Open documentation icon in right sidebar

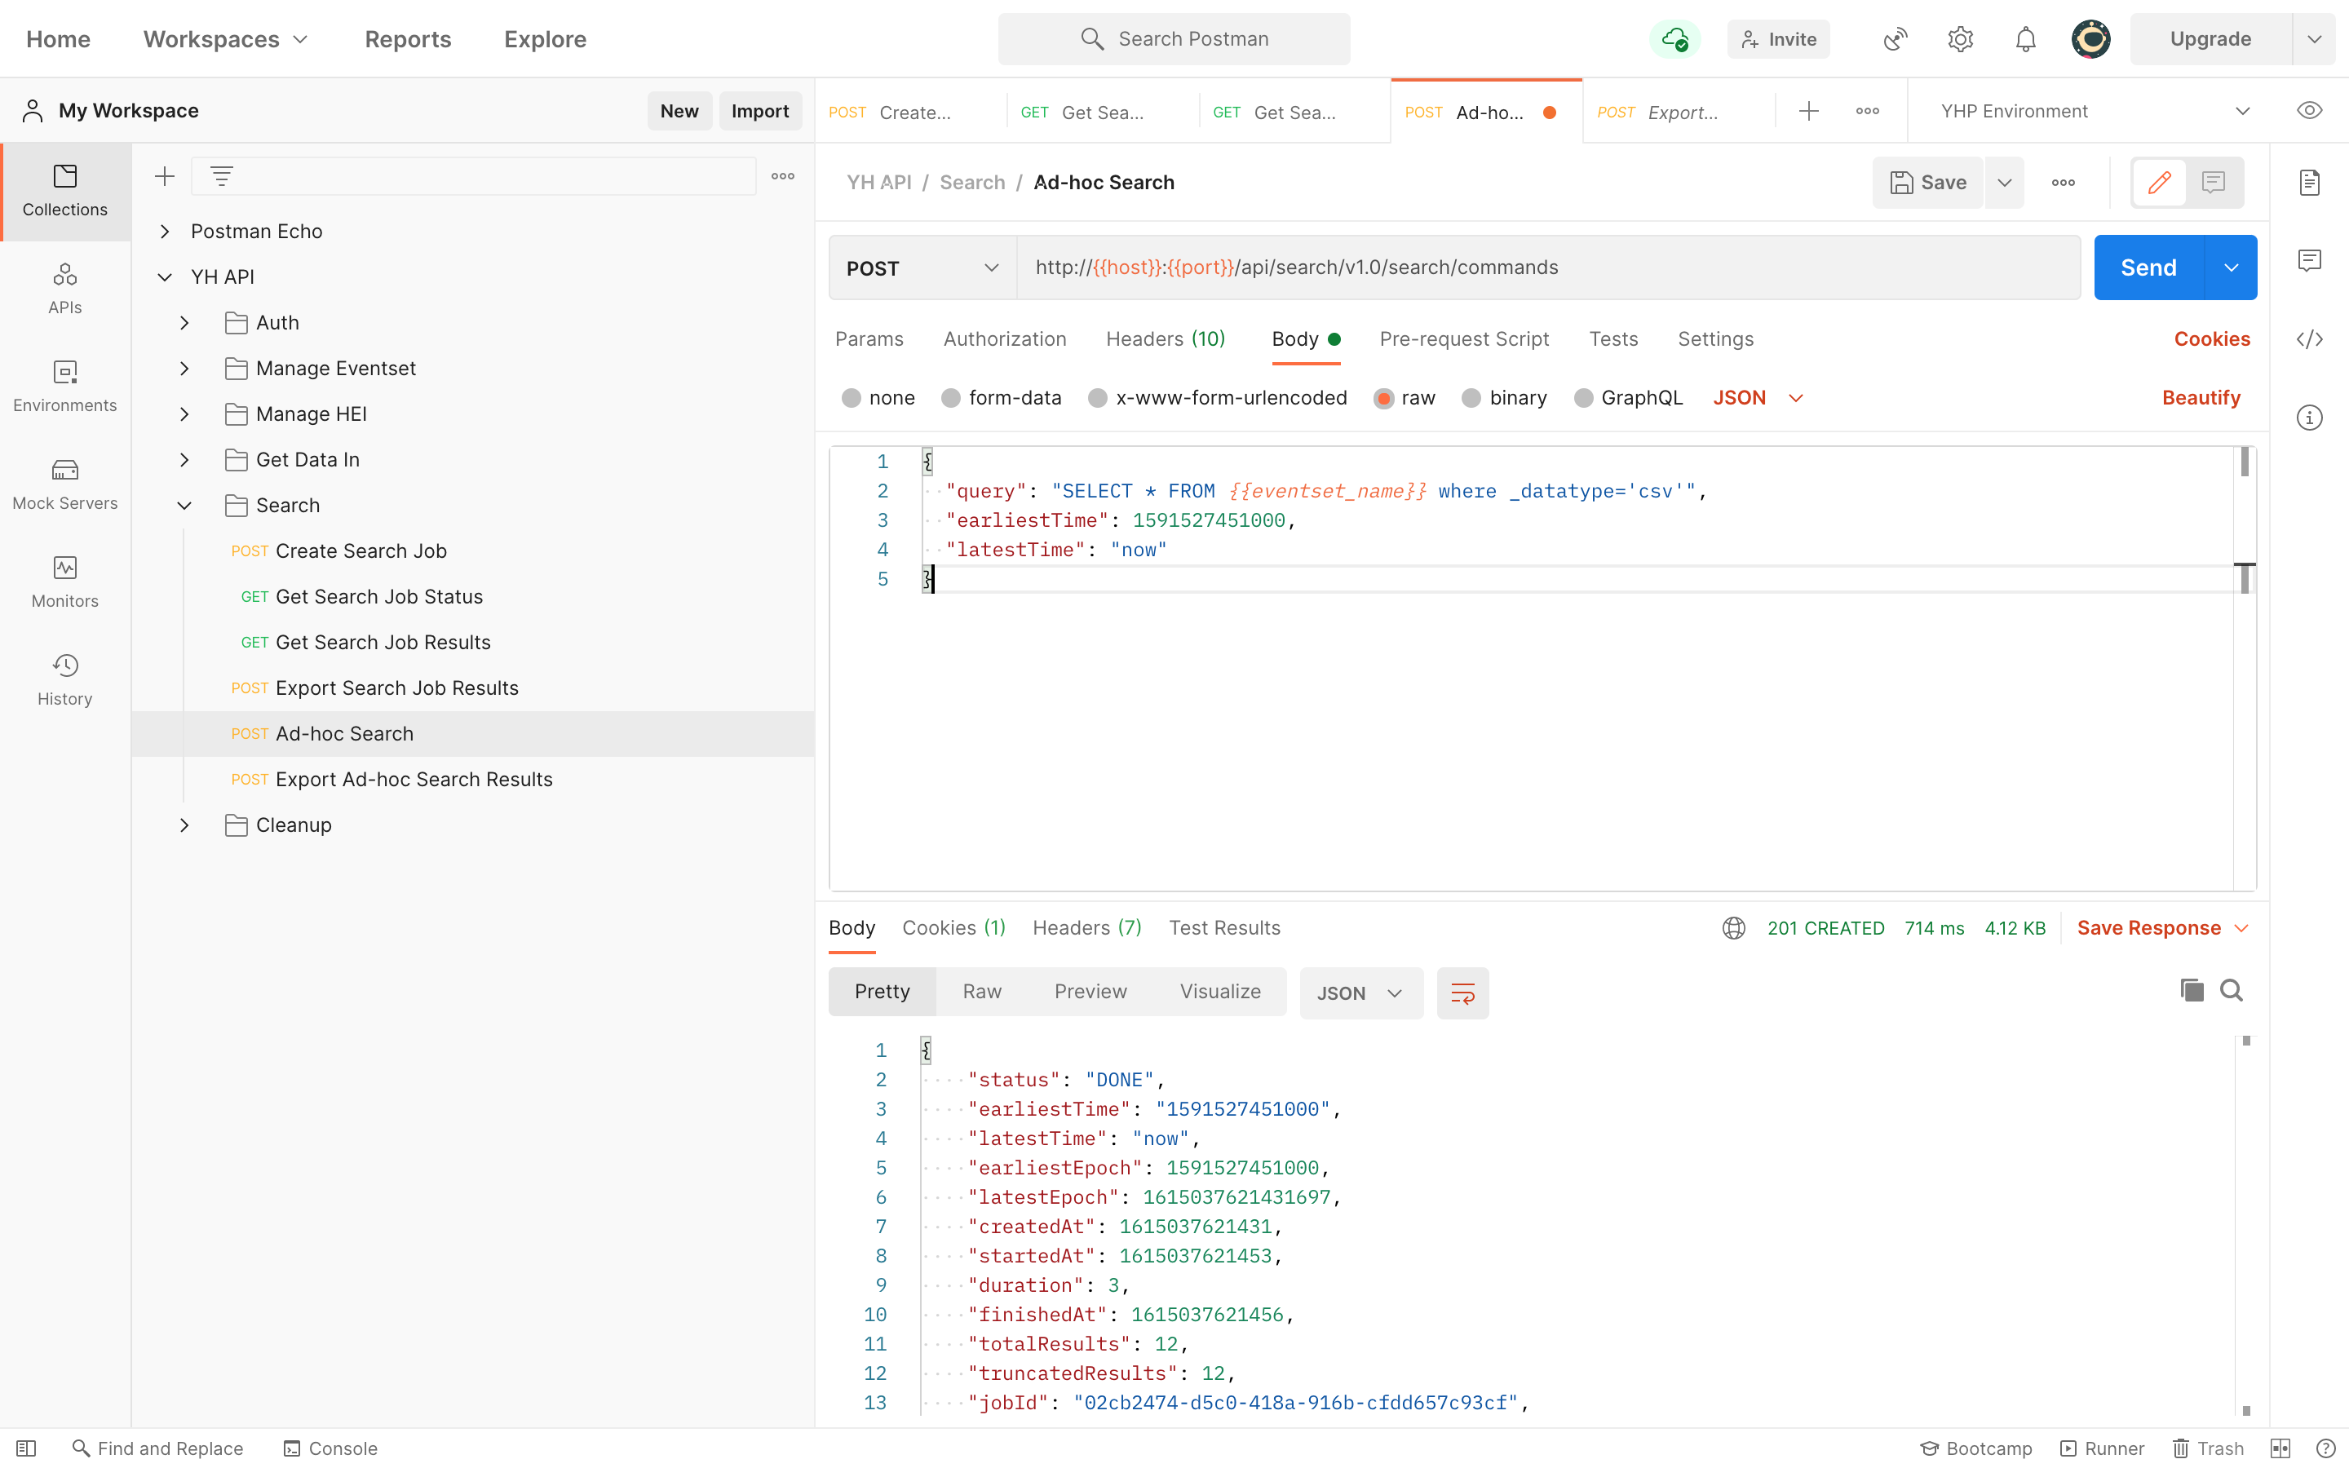click(2309, 182)
